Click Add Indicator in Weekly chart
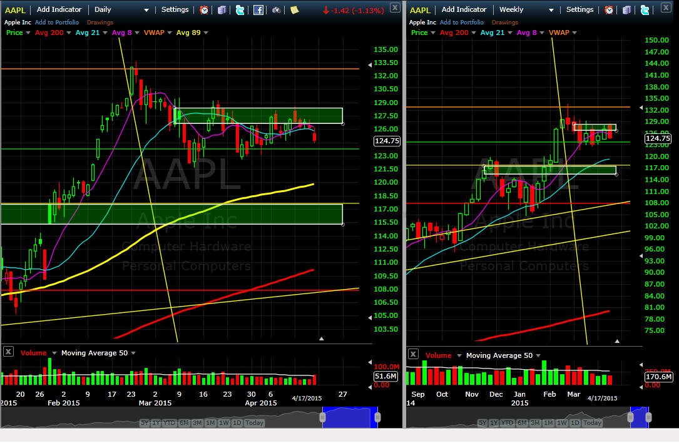This screenshot has width=679, height=443. (464, 9)
